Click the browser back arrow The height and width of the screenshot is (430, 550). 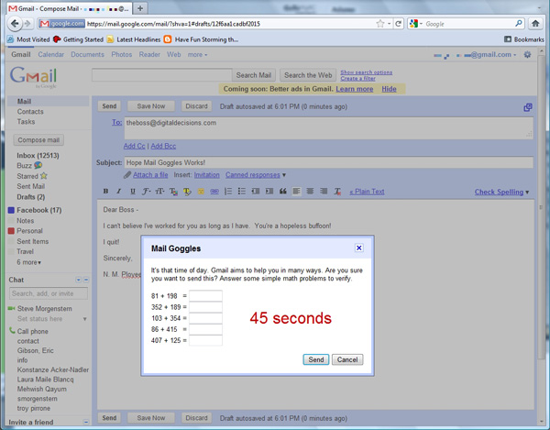[x=15, y=24]
